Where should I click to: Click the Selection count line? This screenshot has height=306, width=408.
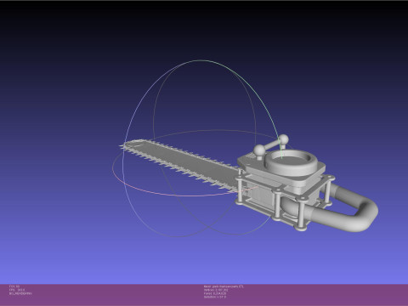pyautogui.click(x=215, y=297)
